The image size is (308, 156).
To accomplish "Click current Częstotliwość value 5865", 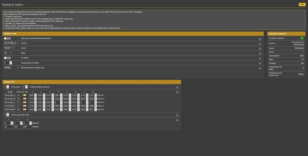I will 302,56.
